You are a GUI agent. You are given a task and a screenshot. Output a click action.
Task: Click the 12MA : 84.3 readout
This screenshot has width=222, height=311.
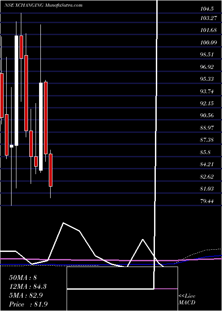[28, 287]
